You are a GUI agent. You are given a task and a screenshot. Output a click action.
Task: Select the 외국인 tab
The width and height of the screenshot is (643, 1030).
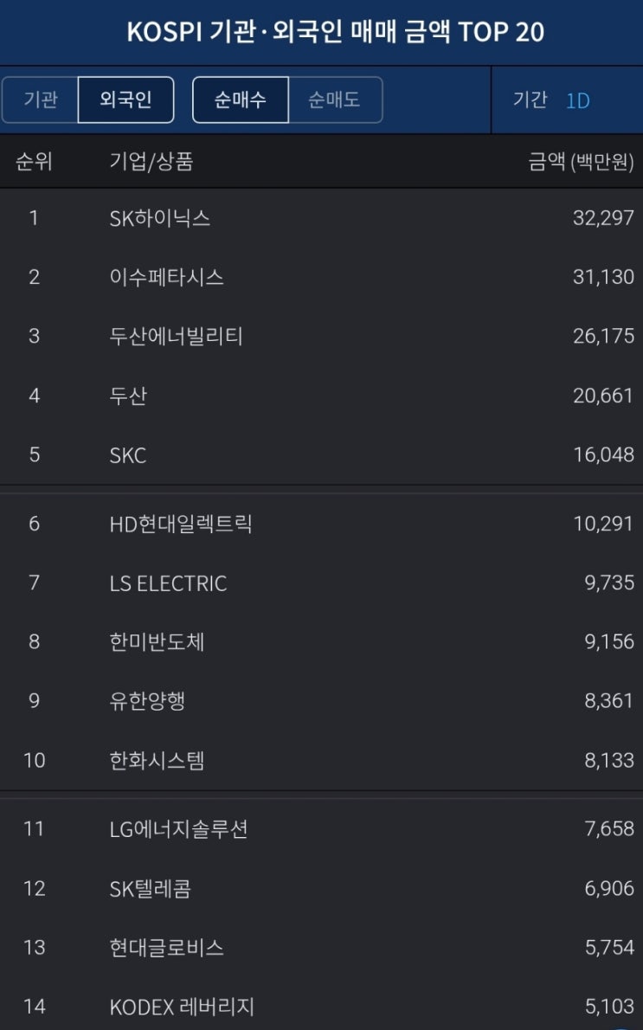(125, 100)
